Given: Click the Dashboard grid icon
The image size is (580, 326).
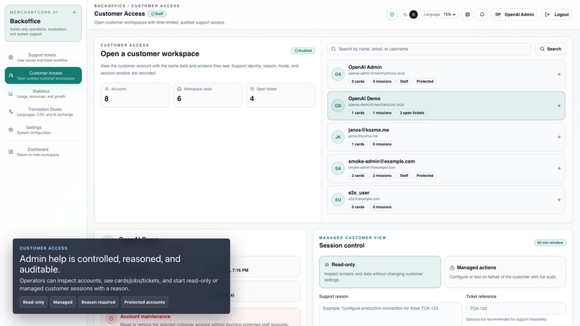Looking at the screenshot, I should point(11,152).
